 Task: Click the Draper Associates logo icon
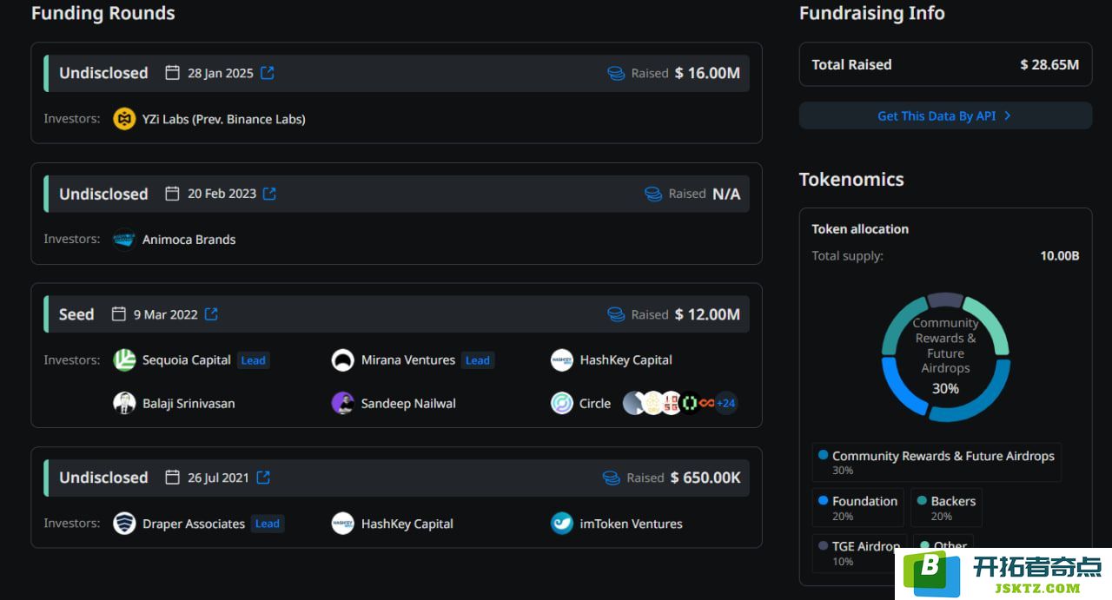click(x=124, y=524)
